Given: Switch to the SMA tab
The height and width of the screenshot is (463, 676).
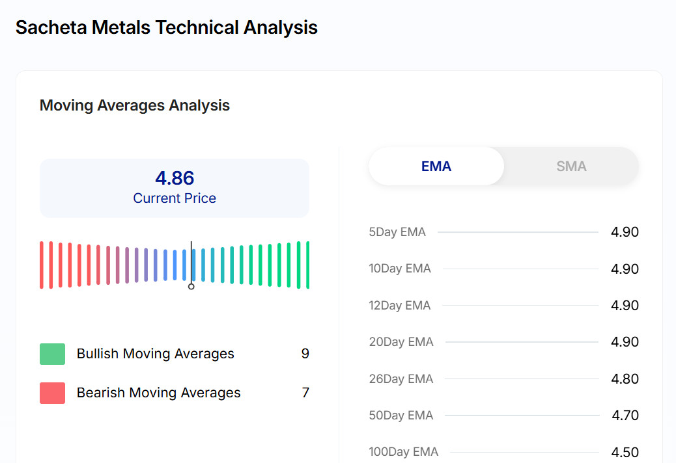Looking at the screenshot, I should click(x=571, y=166).
